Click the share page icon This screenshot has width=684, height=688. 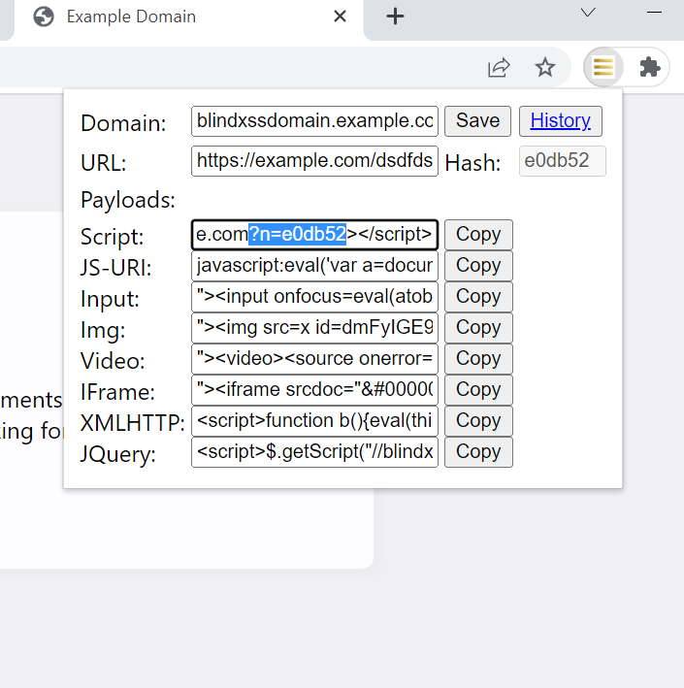point(499,67)
